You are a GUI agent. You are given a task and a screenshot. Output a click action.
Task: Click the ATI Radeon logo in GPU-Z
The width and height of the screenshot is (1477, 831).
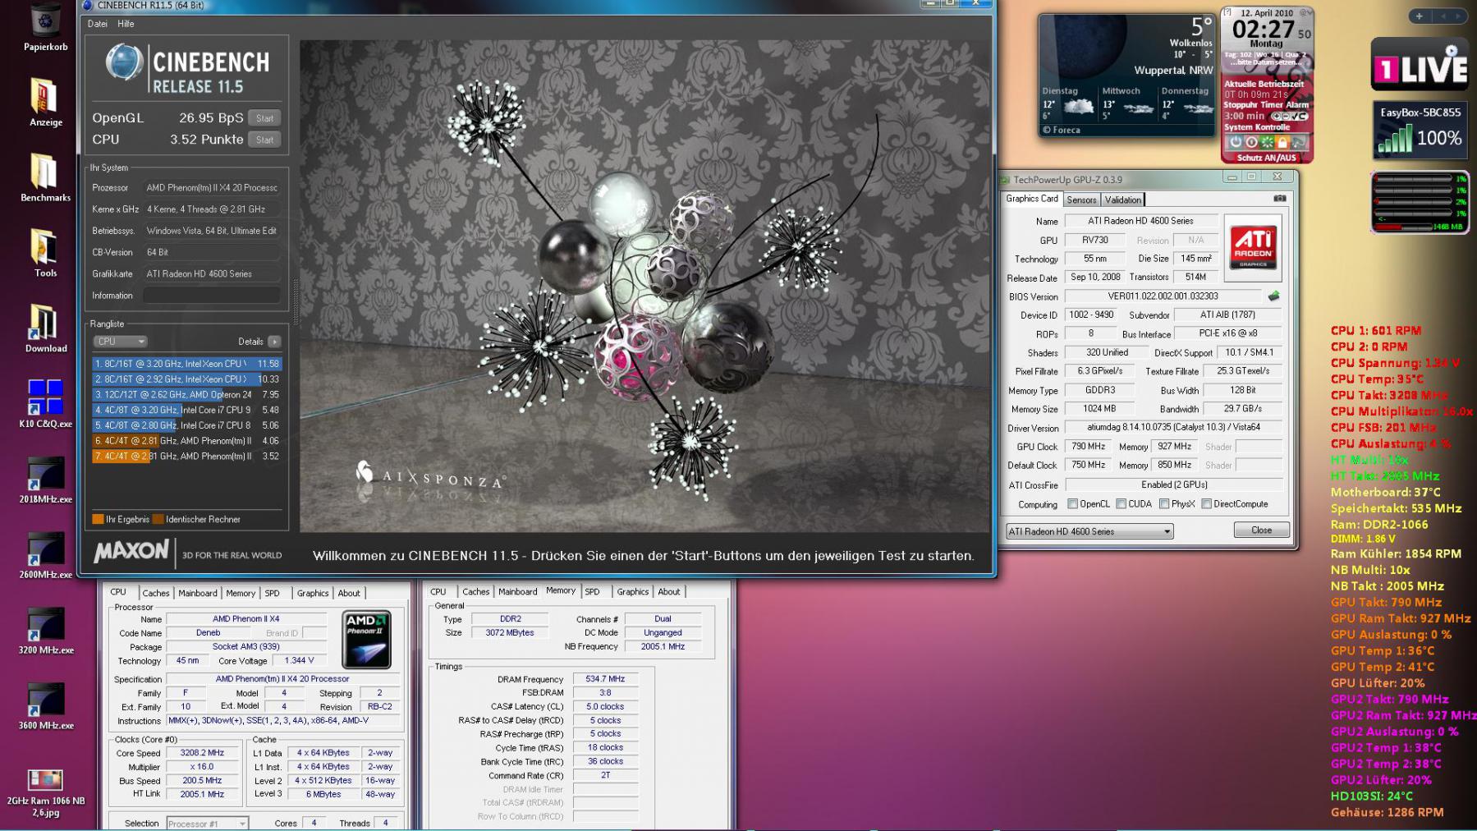(1253, 247)
